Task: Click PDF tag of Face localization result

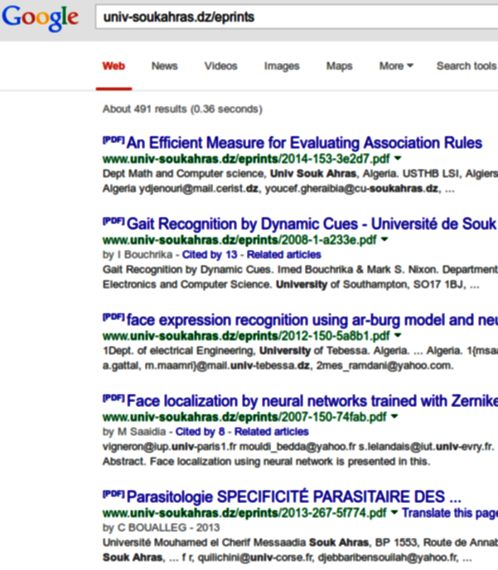Action: [x=114, y=398]
